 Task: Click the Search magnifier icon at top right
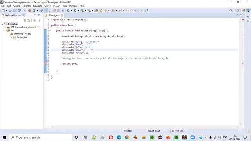pos(231,11)
